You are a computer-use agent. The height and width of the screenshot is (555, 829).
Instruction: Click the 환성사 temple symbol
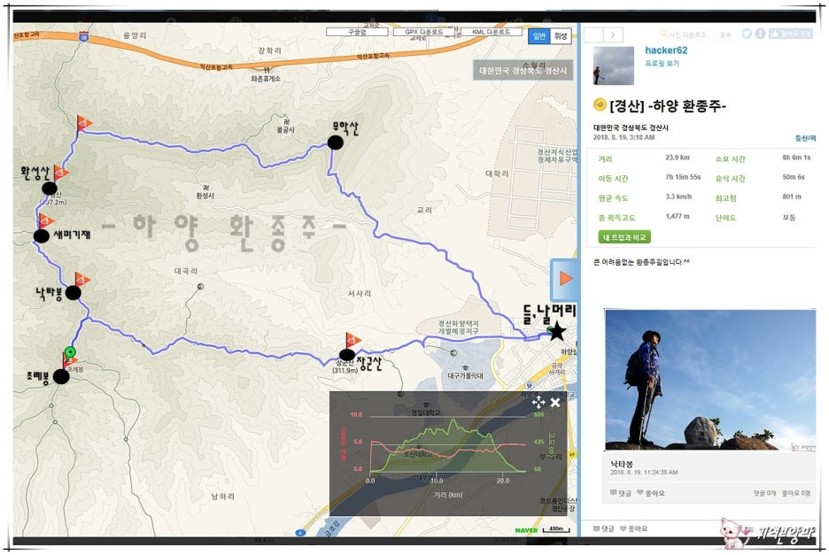[x=205, y=188]
